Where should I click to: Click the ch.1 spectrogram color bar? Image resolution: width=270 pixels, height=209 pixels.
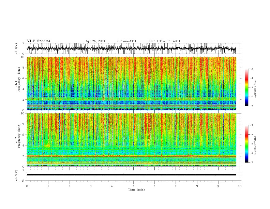coord(246,87)
